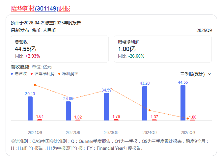Image resolution: width=222 pixels, height=159 pixels.
Task: Click the 2021Q9 net margin line point
Action: [35, 85]
